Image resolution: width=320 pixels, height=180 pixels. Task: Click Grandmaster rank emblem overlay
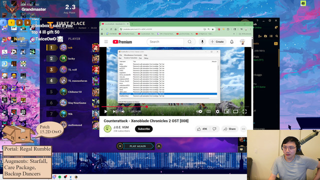11,9
